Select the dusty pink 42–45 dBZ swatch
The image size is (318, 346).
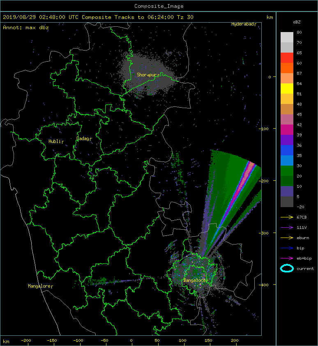pos(287,120)
